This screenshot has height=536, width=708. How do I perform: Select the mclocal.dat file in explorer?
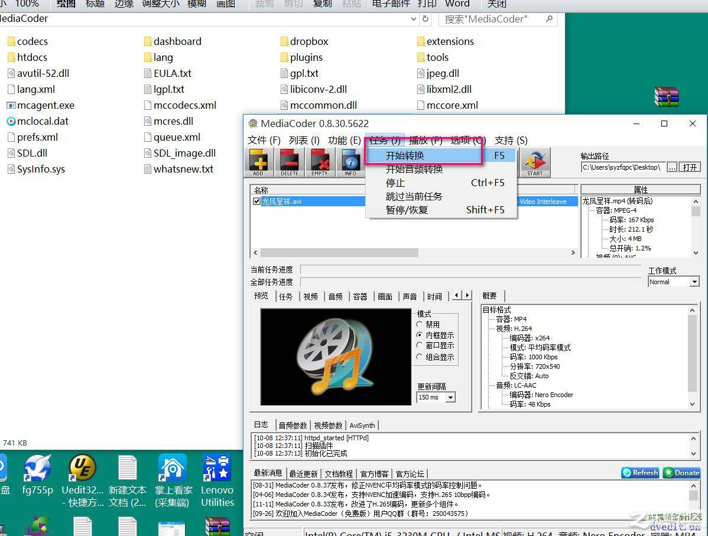[38, 121]
